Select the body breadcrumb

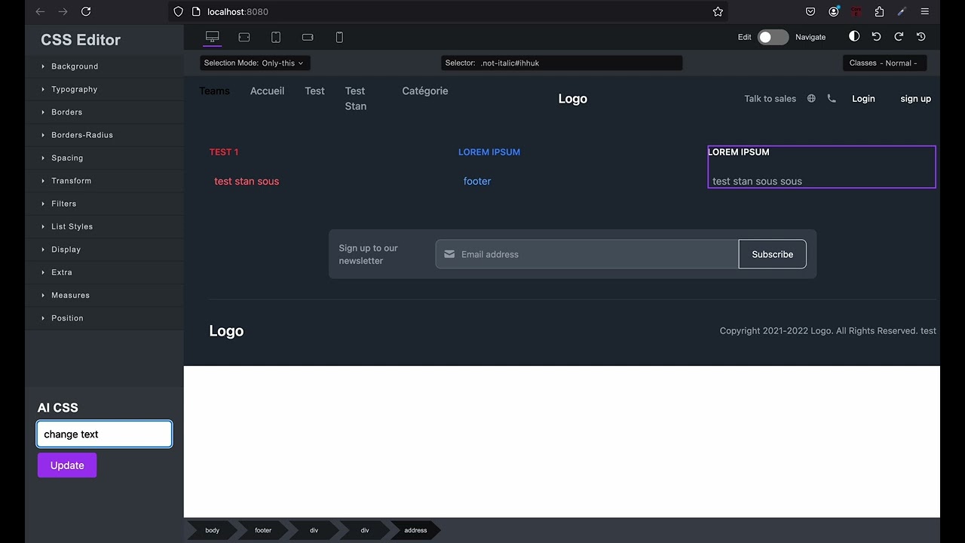click(213, 530)
